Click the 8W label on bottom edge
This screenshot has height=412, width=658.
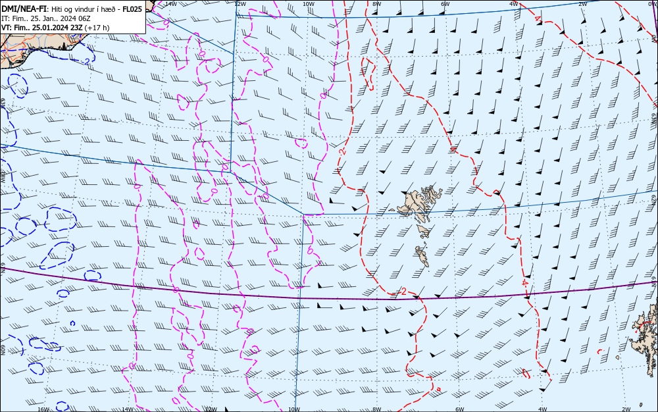click(x=377, y=409)
